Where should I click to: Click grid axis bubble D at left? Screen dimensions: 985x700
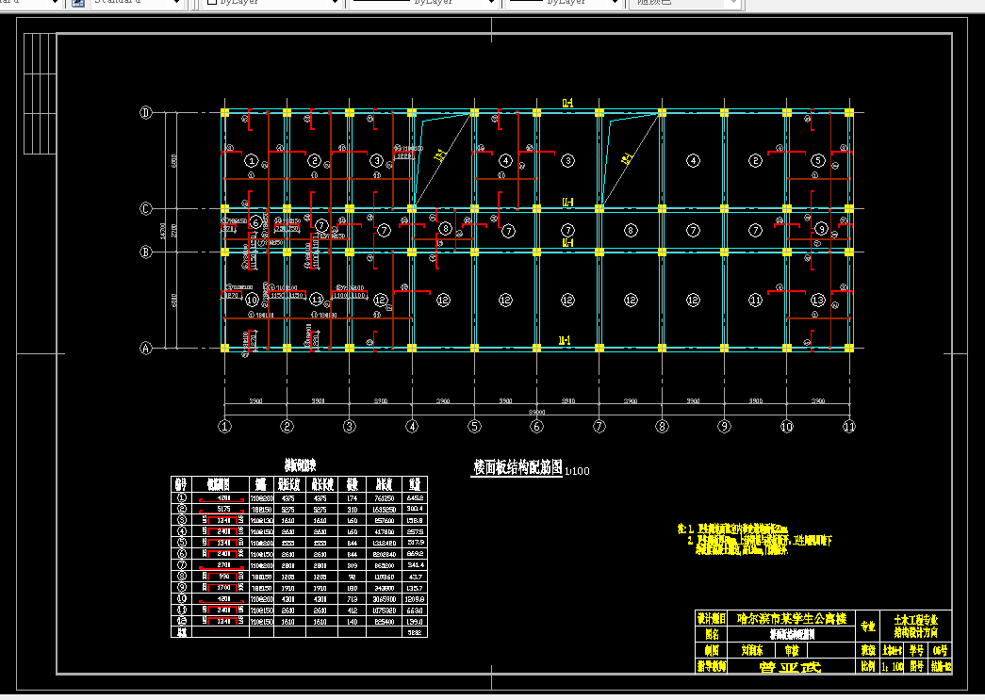pyautogui.click(x=146, y=113)
